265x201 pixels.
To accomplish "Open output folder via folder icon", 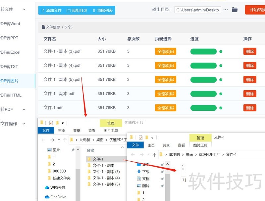I will click(x=235, y=10).
